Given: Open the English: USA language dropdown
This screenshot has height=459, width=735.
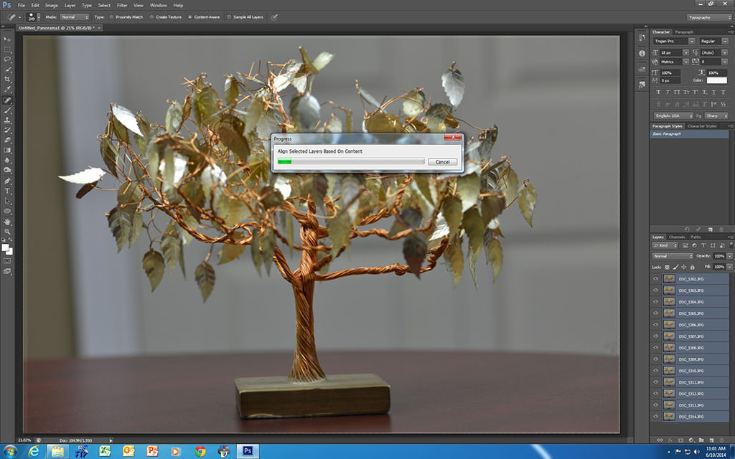Looking at the screenshot, I should point(673,115).
